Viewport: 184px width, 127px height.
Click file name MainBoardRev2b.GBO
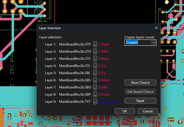point(75,87)
